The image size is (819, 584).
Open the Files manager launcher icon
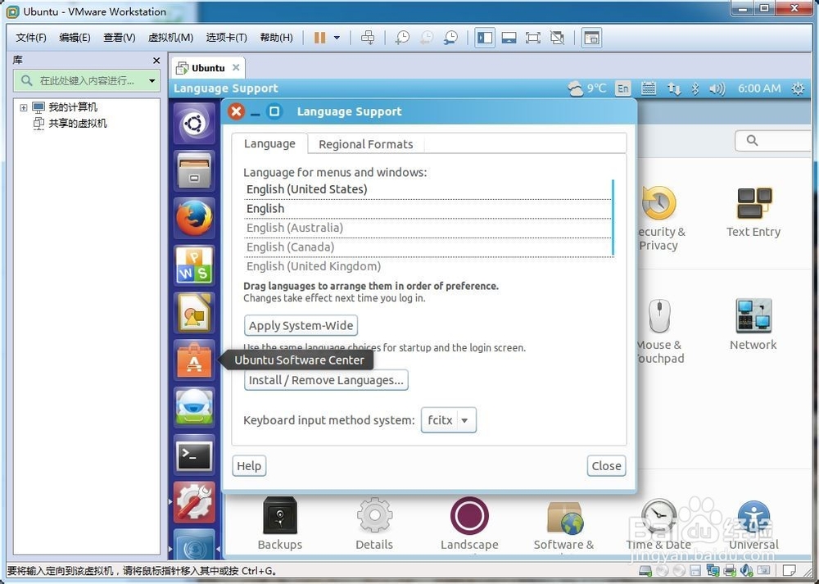194,171
